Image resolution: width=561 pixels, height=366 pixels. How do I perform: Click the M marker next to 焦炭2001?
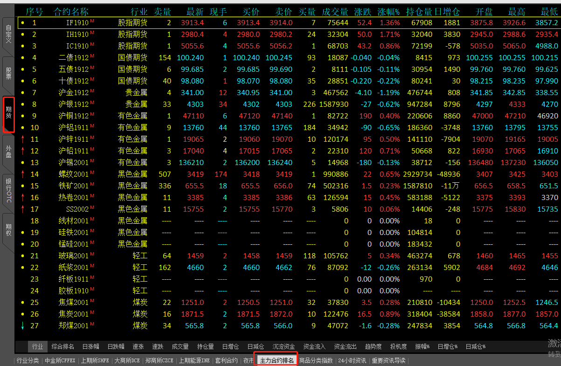[x=92, y=312]
